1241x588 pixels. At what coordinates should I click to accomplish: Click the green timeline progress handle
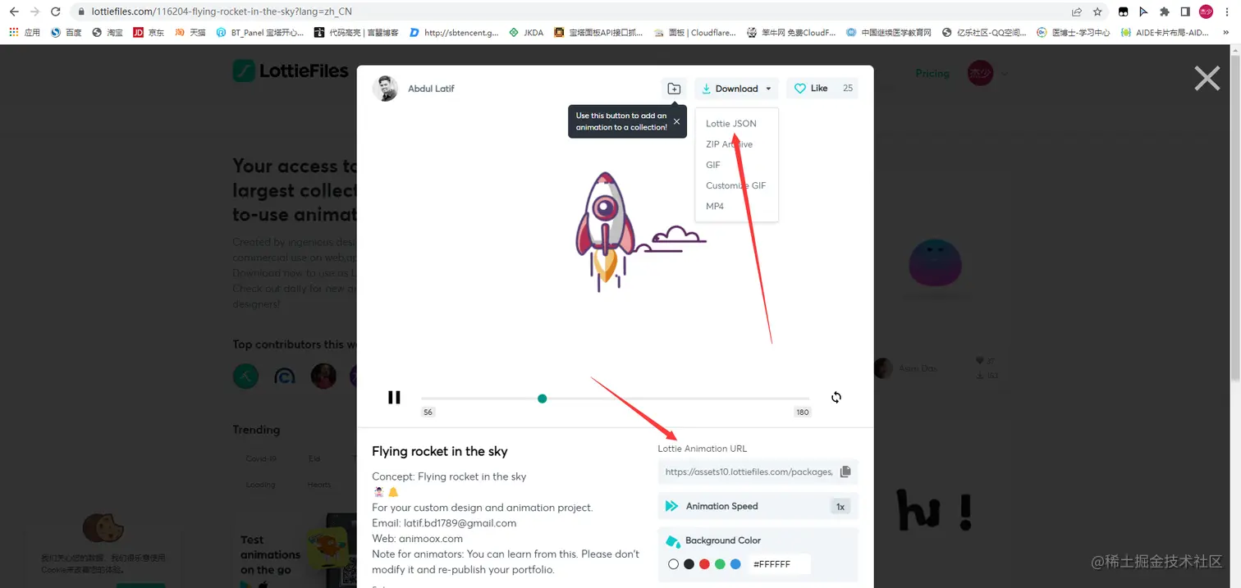(x=542, y=399)
